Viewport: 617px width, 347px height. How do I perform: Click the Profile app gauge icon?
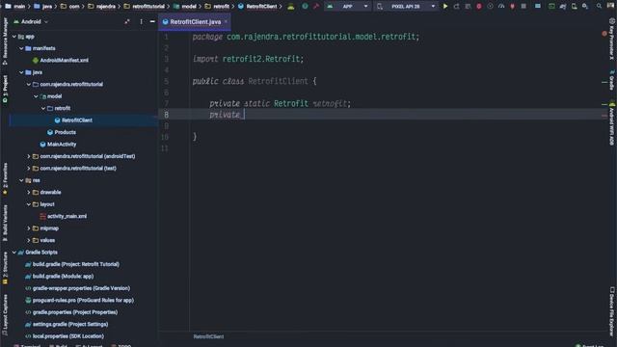click(x=501, y=7)
